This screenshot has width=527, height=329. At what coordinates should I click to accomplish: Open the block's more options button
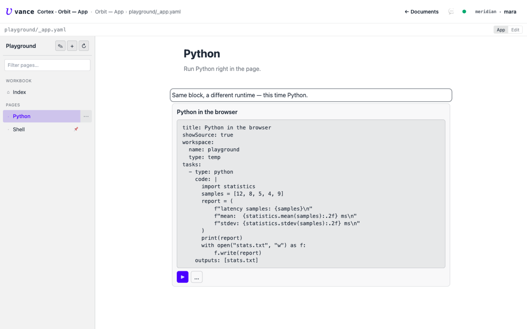pos(197,277)
